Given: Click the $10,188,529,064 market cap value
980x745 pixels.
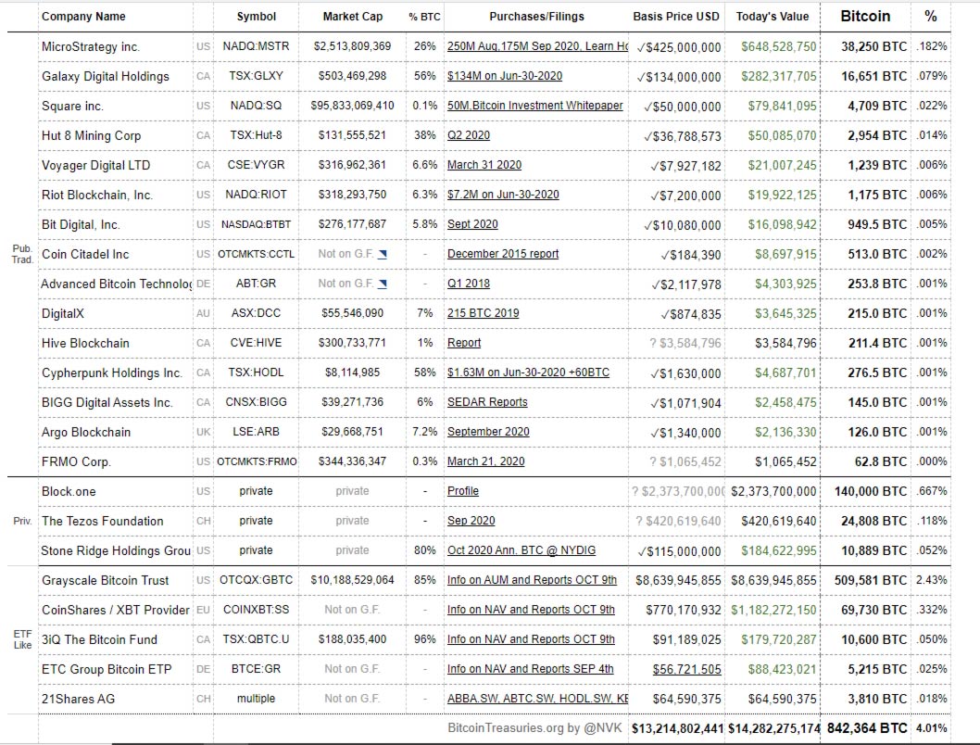Looking at the screenshot, I should [x=353, y=580].
